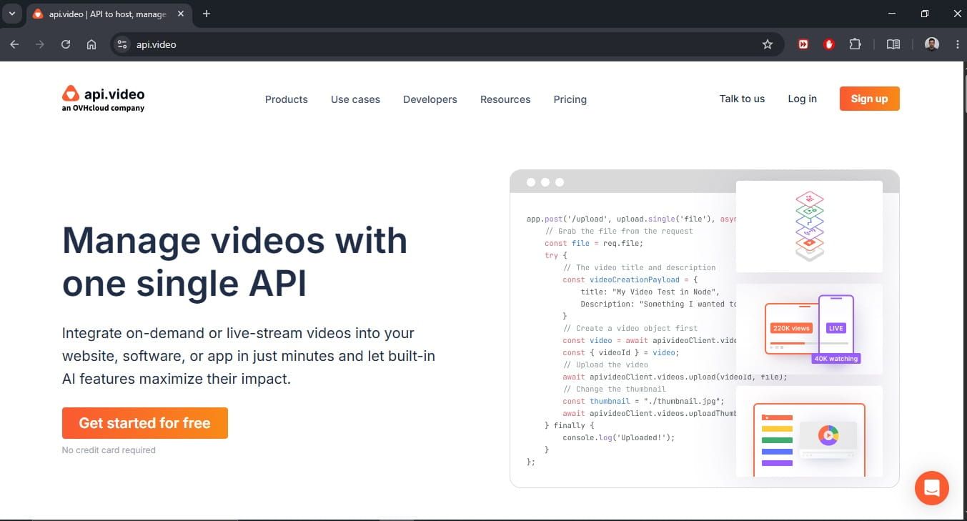Screen dimensions: 967x521
Task: Click the Log in link
Action: coord(802,99)
